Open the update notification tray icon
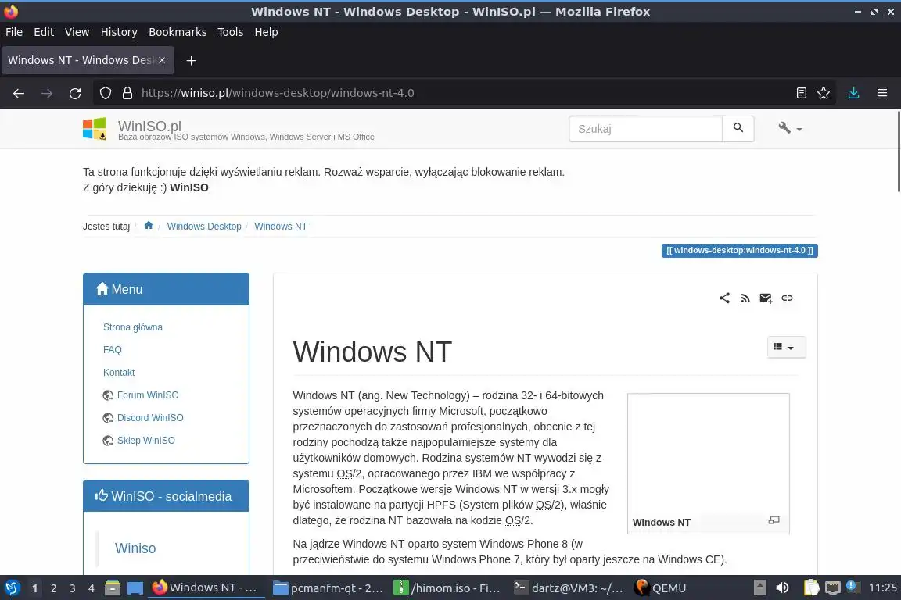This screenshot has height=600, width=901. [853, 586]
